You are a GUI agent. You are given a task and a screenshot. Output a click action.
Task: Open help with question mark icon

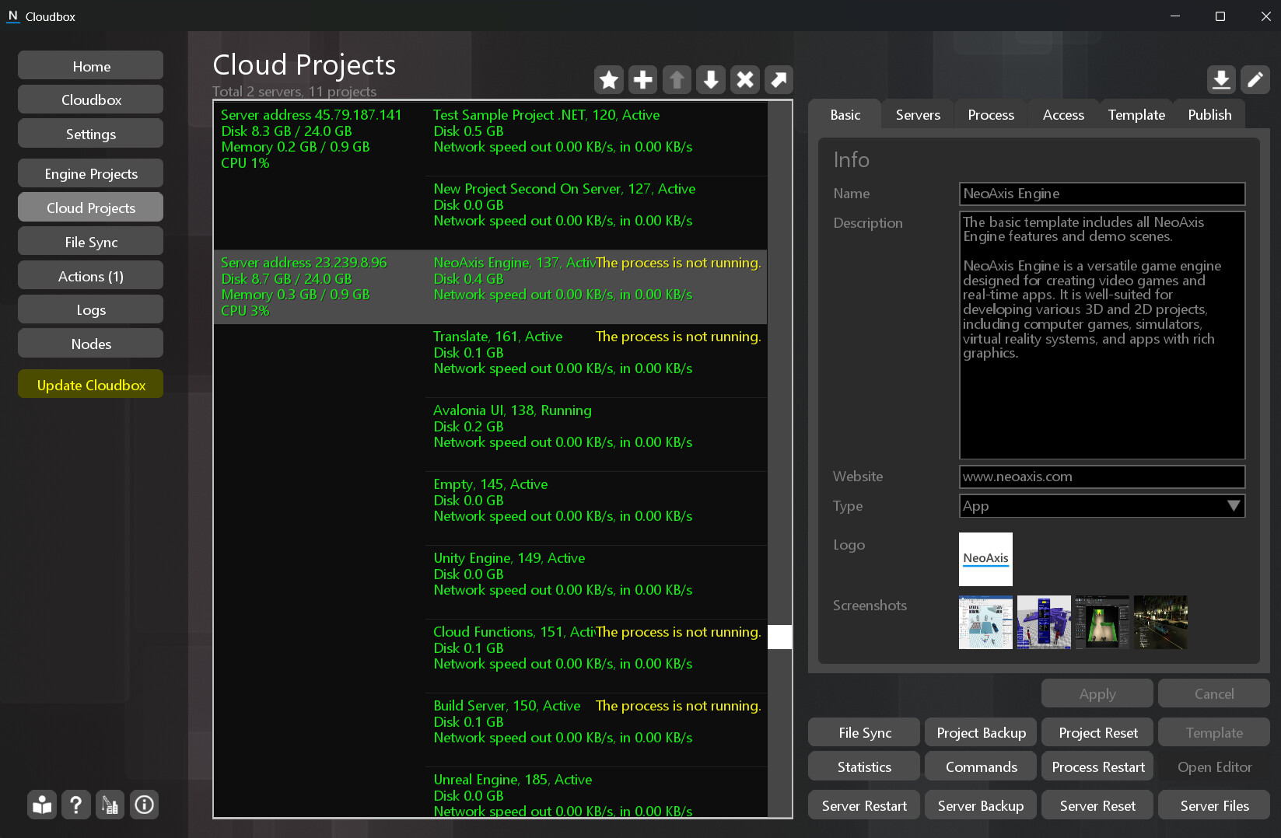[76, 805]
